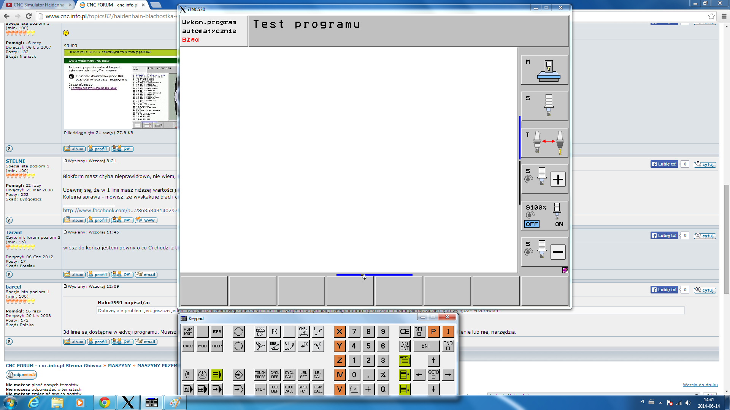Select the CT tangential arc key
The height and width of the screenshot is (410, 730).
[289, 346]
